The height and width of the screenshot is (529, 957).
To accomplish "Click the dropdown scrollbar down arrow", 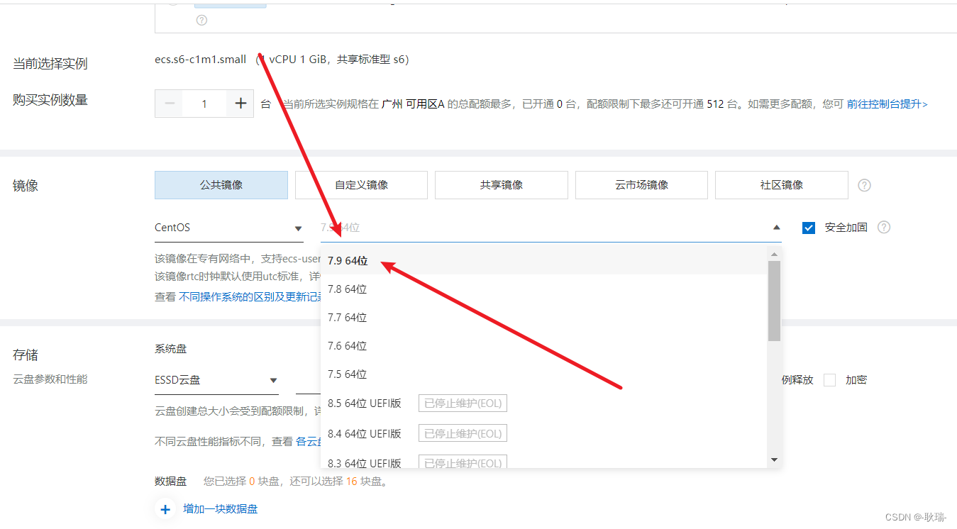I will [x=774, y=460].
